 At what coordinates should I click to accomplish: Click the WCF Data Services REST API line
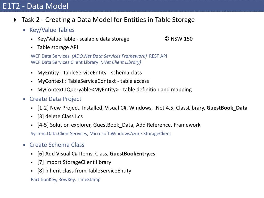coord(99,56)
